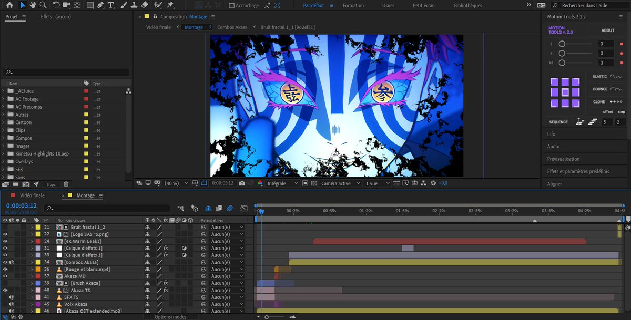Delete selected project item with trash icon
631x320 pixels.
point(66,184)
